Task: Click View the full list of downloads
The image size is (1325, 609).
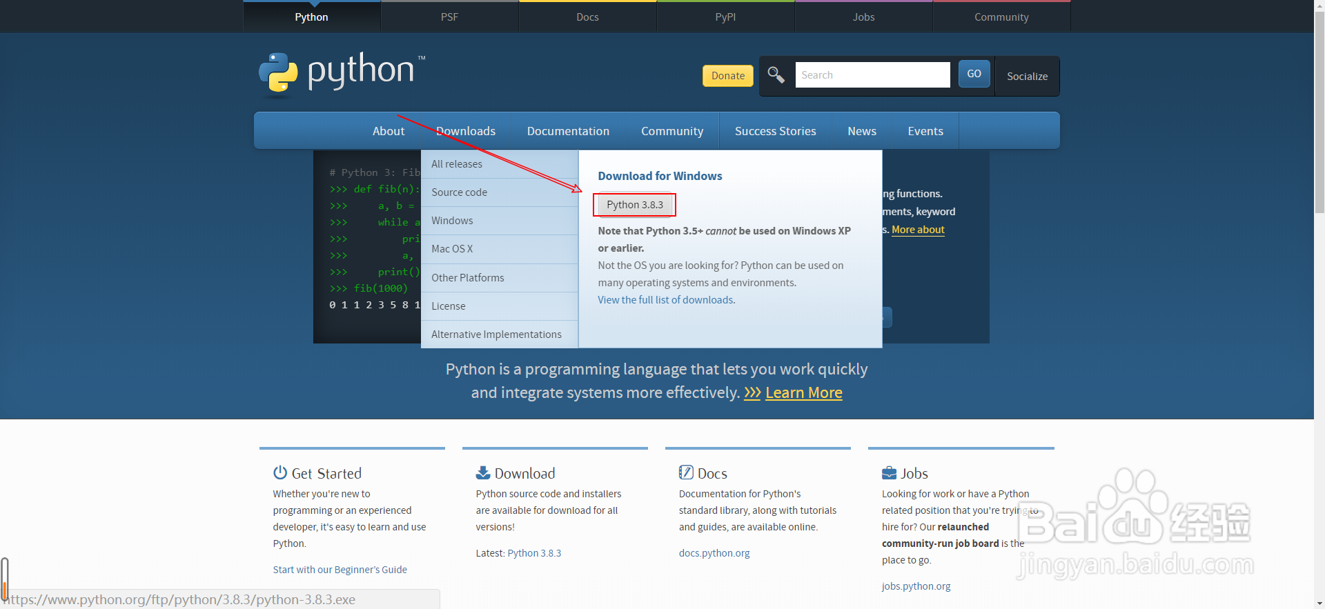Action: click(667, 300)
